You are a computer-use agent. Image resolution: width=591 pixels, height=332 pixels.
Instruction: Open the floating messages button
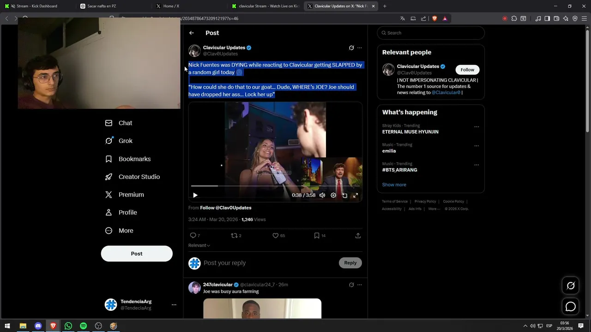pyautogui.click(x=571, y=307)
